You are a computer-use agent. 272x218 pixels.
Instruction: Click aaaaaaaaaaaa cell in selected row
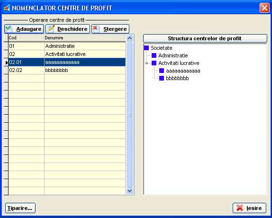[x=85, y=62]
